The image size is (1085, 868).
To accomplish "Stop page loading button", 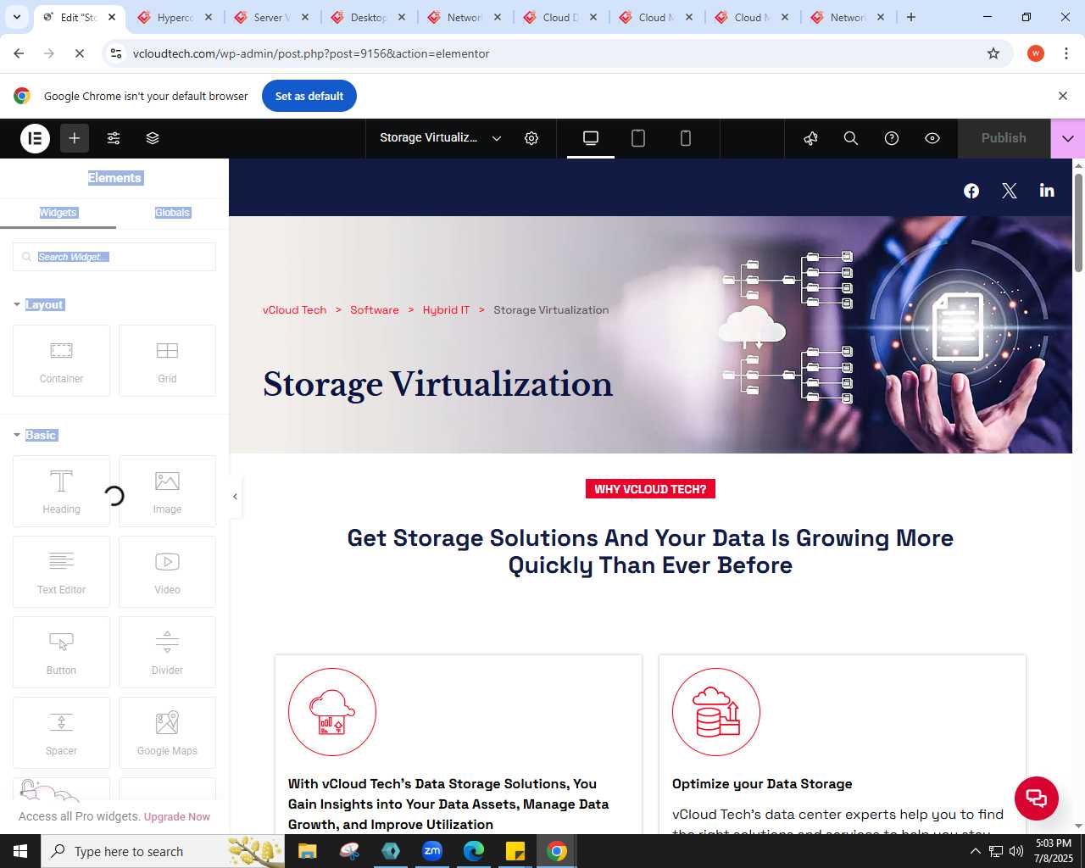I will point(79,53).
